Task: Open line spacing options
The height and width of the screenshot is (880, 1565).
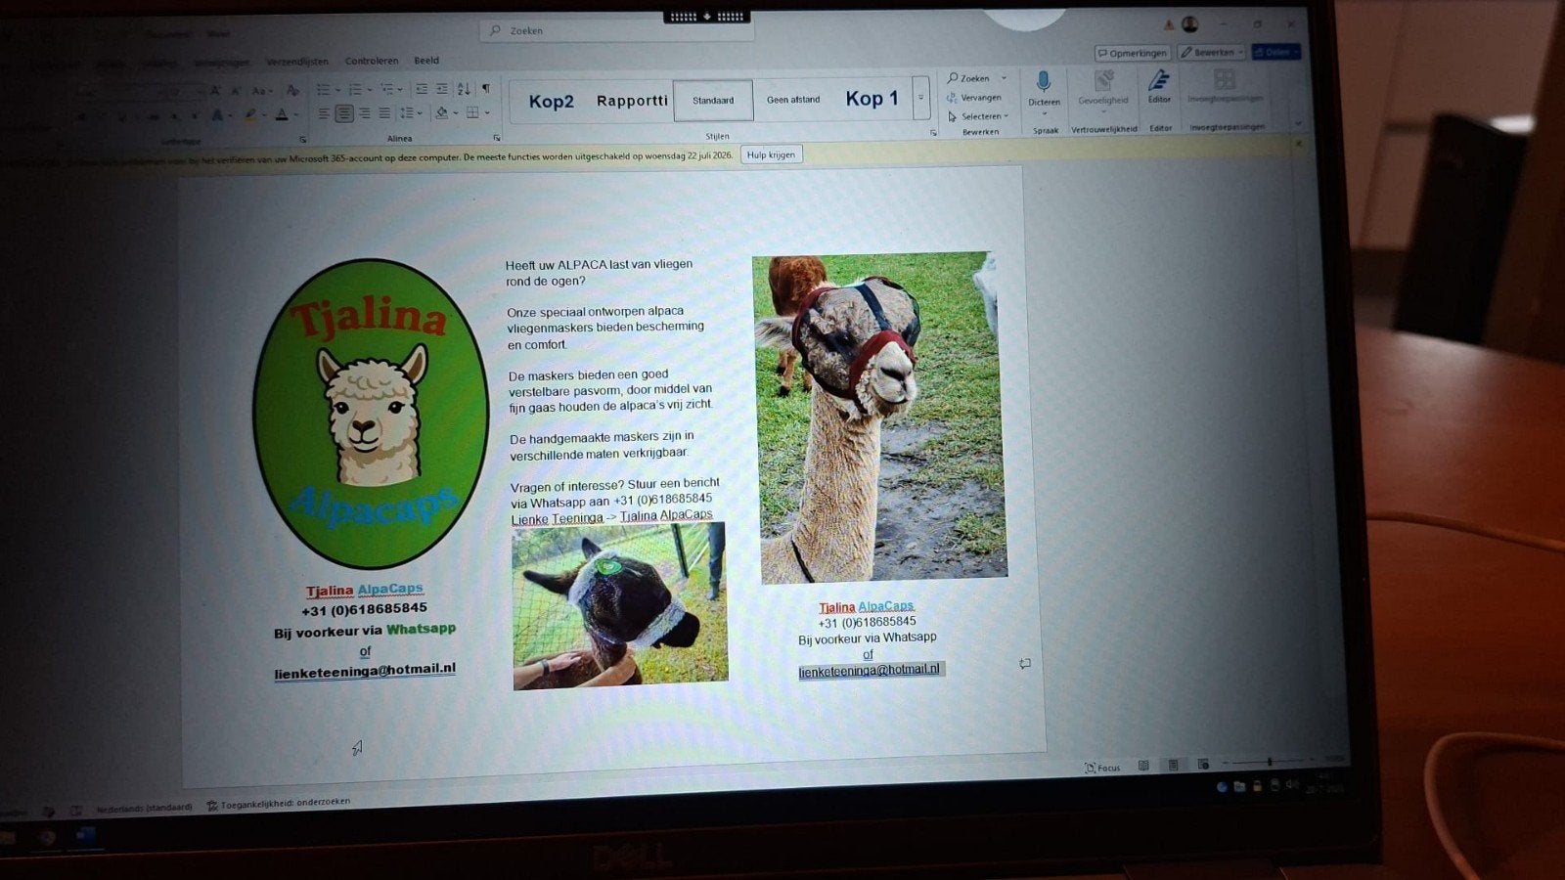Action: pos(410,113)
